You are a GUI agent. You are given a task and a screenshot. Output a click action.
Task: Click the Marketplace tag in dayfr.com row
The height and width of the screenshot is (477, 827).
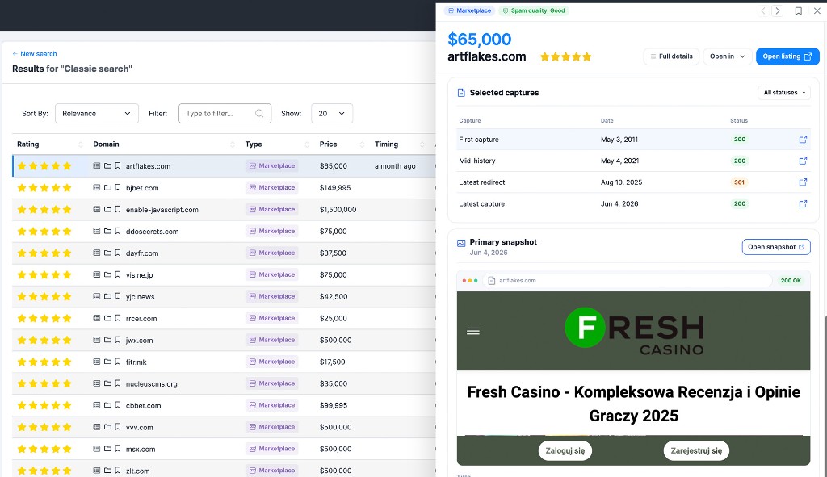coord(271,253)
